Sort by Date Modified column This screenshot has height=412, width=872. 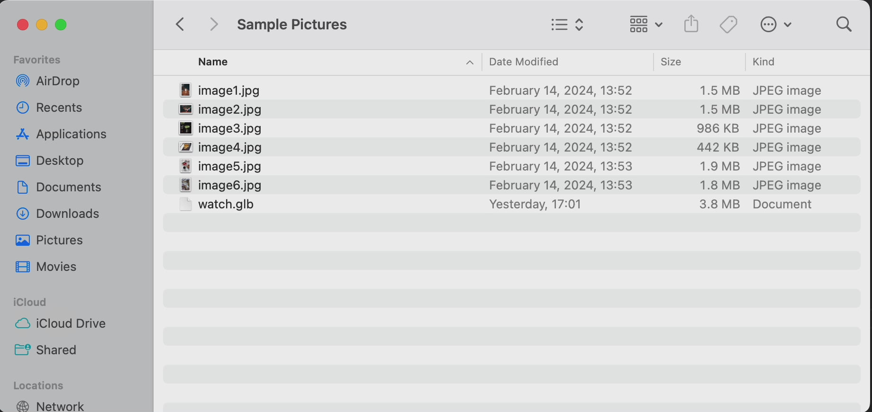pos(523,62)
